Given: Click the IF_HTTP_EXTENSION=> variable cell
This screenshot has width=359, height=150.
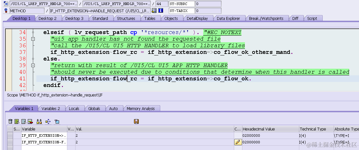Looking at the screenshot, I should (44, 136).
